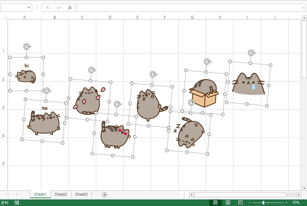307x206 pixels.
Task: Select the cat with pink petals image
Action: [x=88, y=100]
